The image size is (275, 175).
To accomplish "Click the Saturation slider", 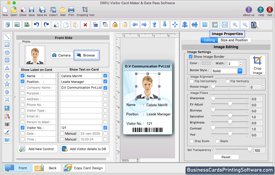I will pyautogui.click(x=230, y=116).
